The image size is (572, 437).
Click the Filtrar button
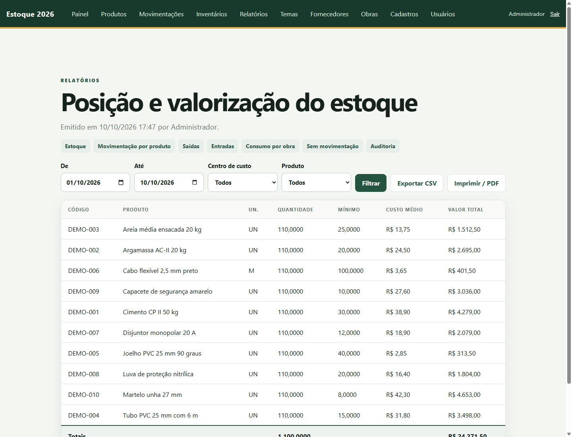(371, 183)
